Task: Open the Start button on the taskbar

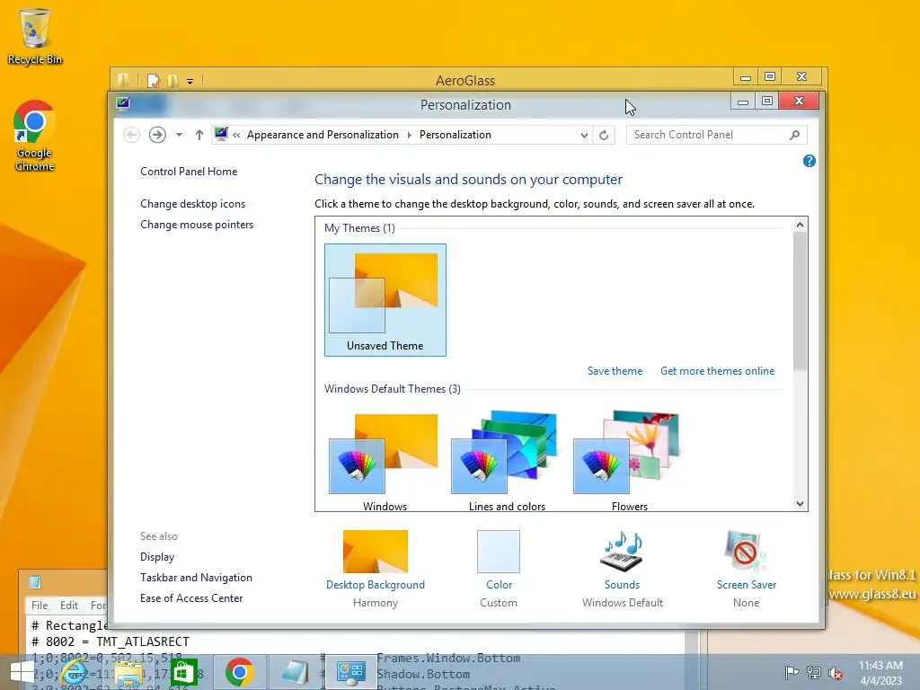Action: 22,672
